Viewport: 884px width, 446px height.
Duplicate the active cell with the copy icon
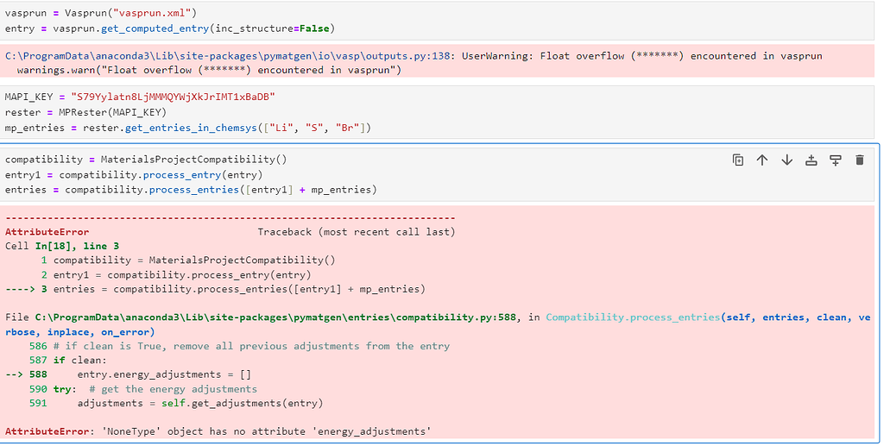[737, 160]
